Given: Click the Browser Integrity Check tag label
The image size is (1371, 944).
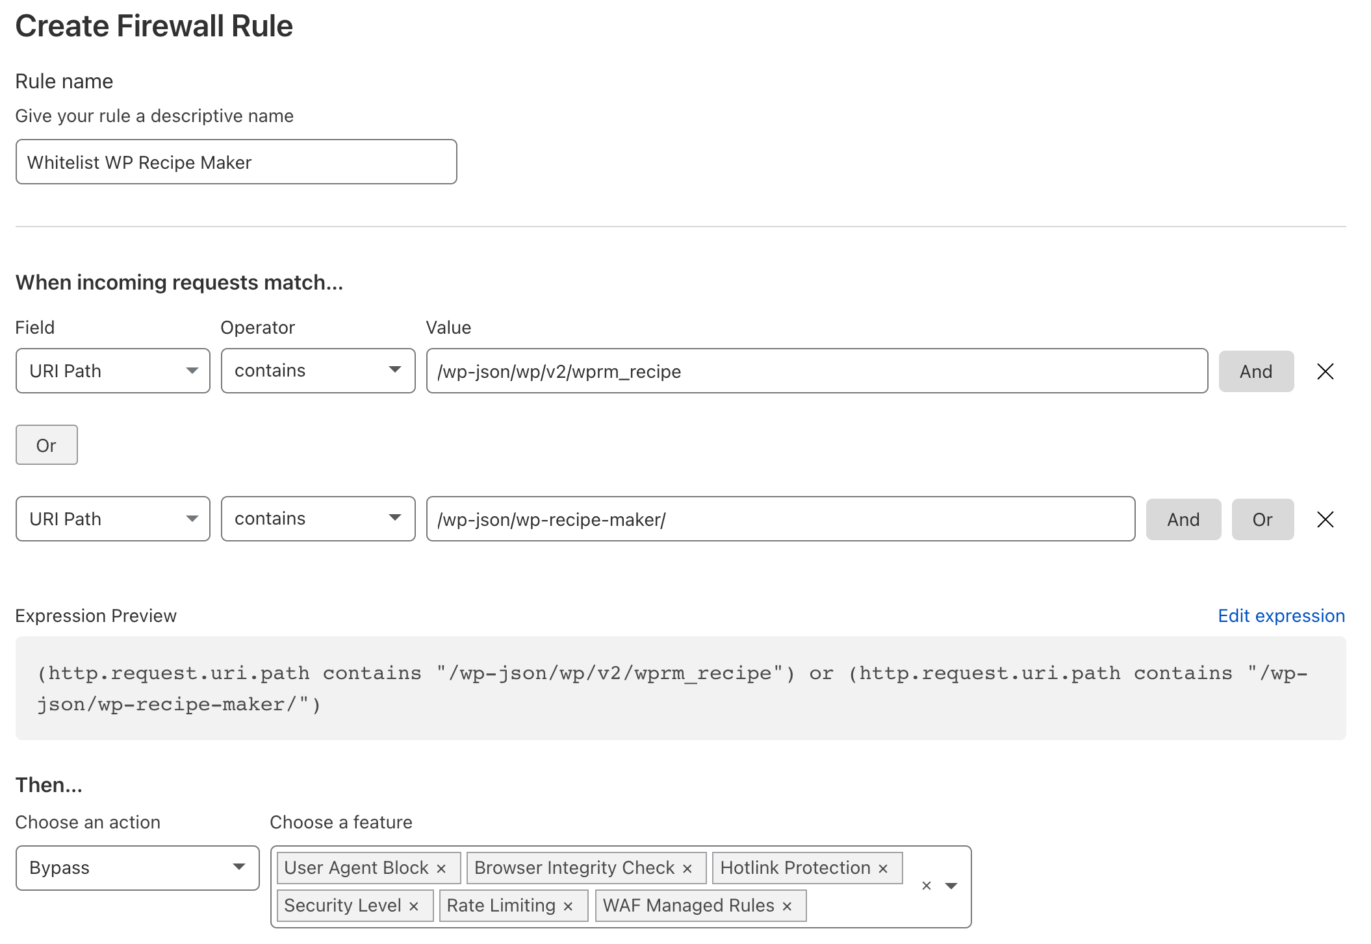Looking at the screenshot, I should (x=574, y=868).
